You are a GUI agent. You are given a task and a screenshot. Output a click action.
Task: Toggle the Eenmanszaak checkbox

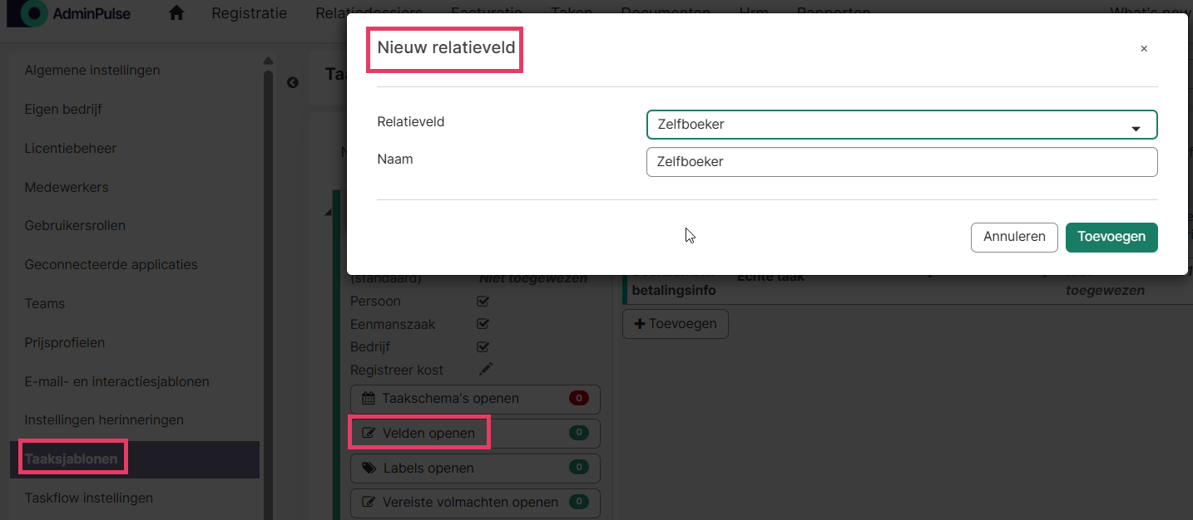tap(483, 324)
